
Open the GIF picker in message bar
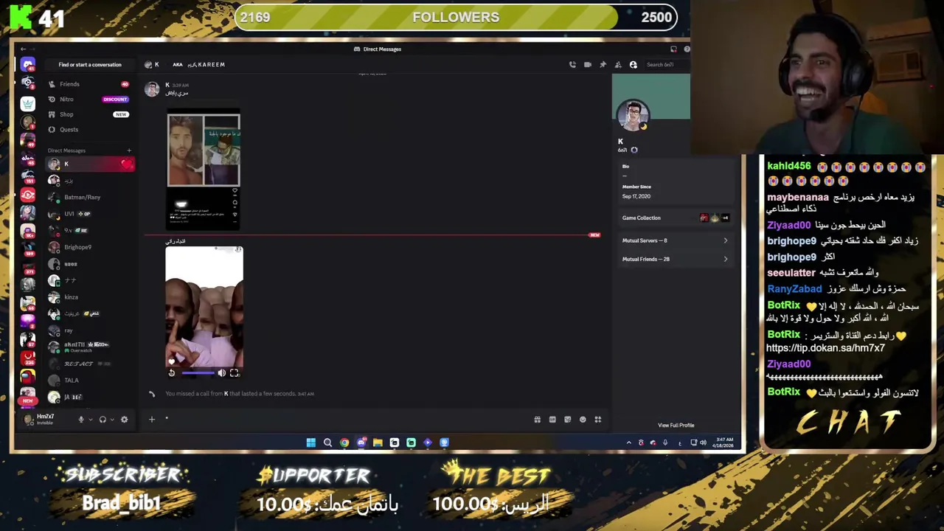pyautogui.click(x=552, y=420)
